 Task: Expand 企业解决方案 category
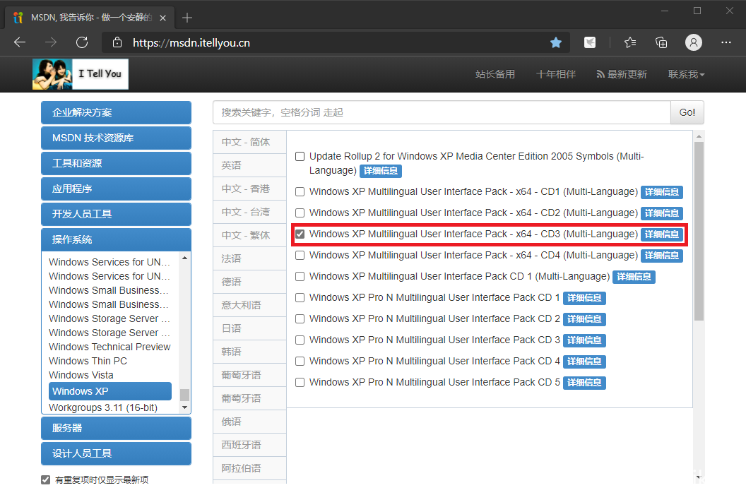(116, 113)
